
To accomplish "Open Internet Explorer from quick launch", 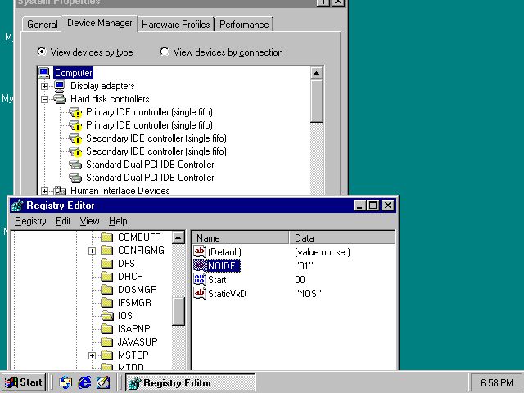I will tap(84, 382).
